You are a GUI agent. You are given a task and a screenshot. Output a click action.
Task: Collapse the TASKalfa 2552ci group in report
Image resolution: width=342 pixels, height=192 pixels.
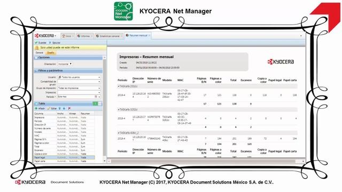click(x=119, y=86)
